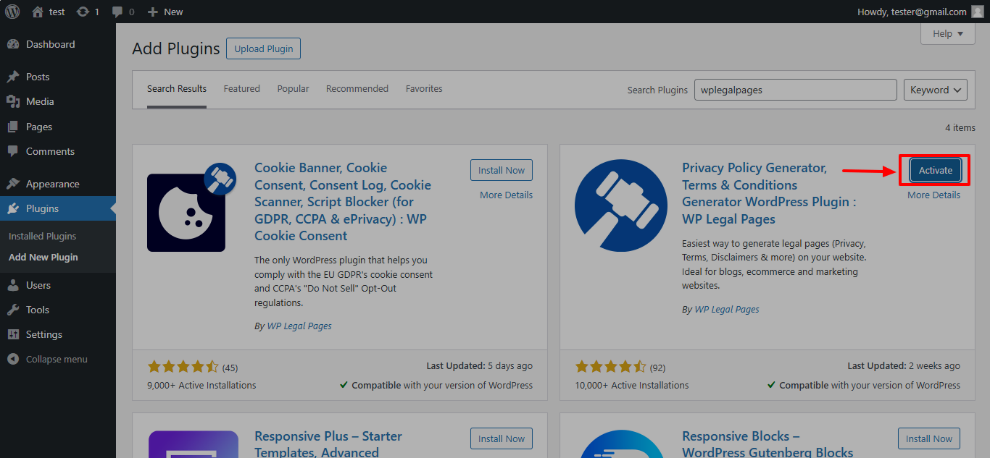990x458 pixels.
Task: Open the user avatar in admin bar
Action: click(978, 12)
